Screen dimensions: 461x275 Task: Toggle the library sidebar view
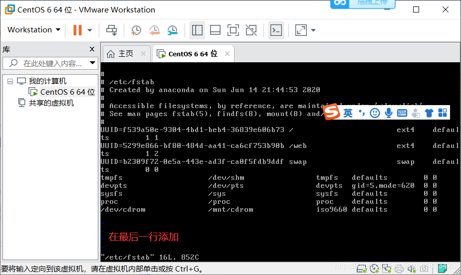point(197,30)
